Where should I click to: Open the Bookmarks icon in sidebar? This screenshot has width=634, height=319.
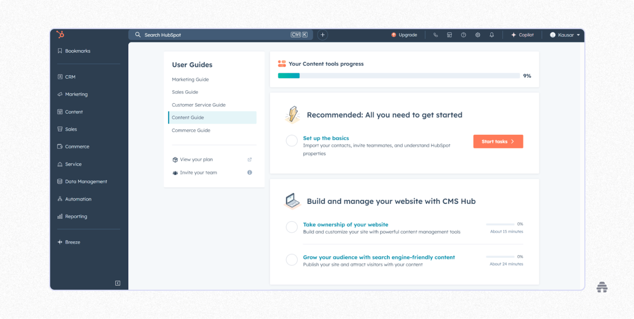pyautogui.click(x=60, y=51)
